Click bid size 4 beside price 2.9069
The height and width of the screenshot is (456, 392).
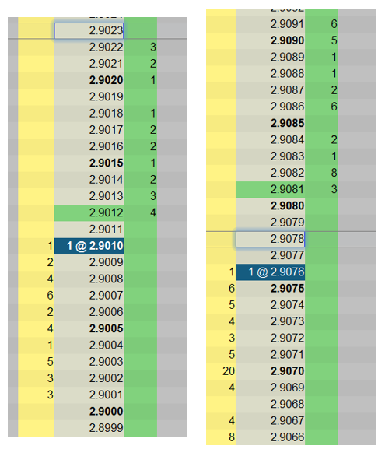(x=232, y=388)
